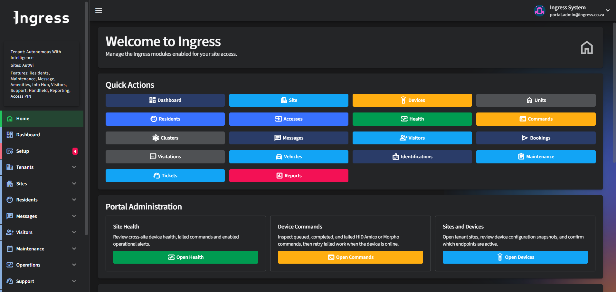Open the Bookings quick action
Screen dimensions: 616x292
click(536, 138)
